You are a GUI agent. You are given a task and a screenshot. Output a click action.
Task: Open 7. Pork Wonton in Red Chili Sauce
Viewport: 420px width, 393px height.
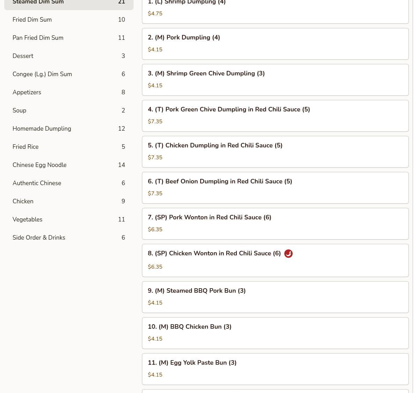(275, 224)
